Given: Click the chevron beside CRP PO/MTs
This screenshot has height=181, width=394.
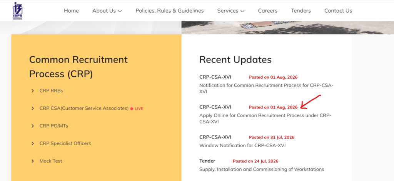Looking at the screenshot, I should coord(33,126).
